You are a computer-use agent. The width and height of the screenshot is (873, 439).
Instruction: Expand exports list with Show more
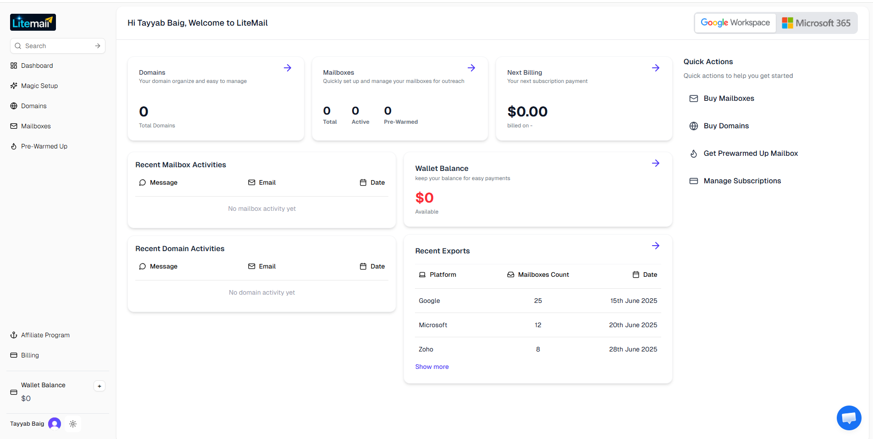point(432,367)
